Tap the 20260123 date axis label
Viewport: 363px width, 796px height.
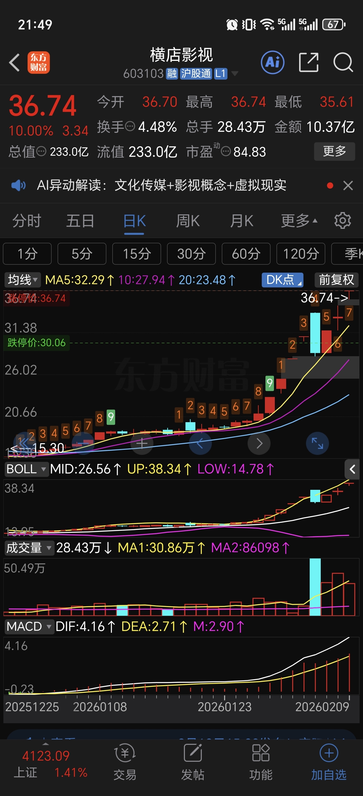click(225, 707)
